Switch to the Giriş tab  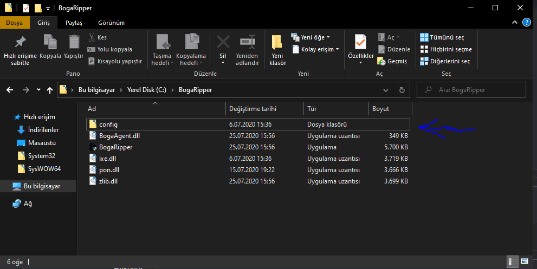coord(43,23)
